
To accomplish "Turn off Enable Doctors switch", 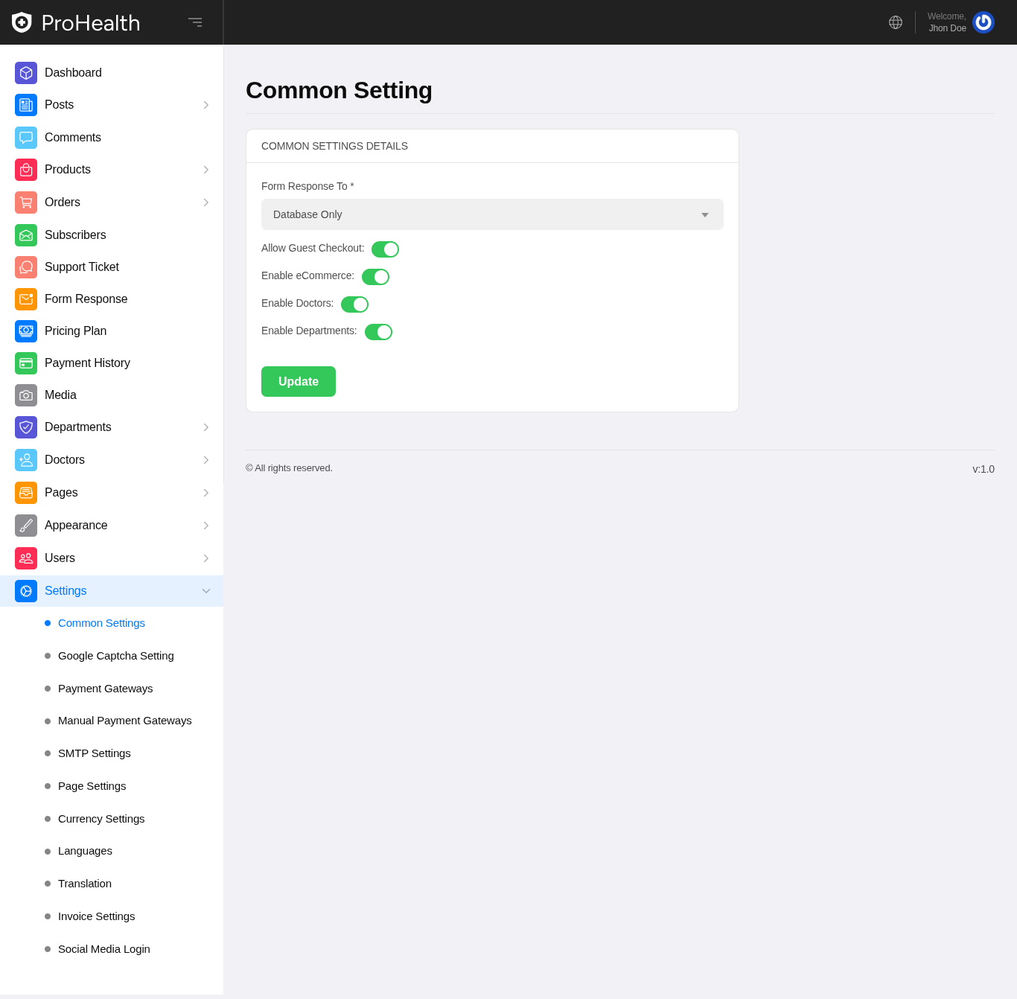I will (x=354, y=304).
